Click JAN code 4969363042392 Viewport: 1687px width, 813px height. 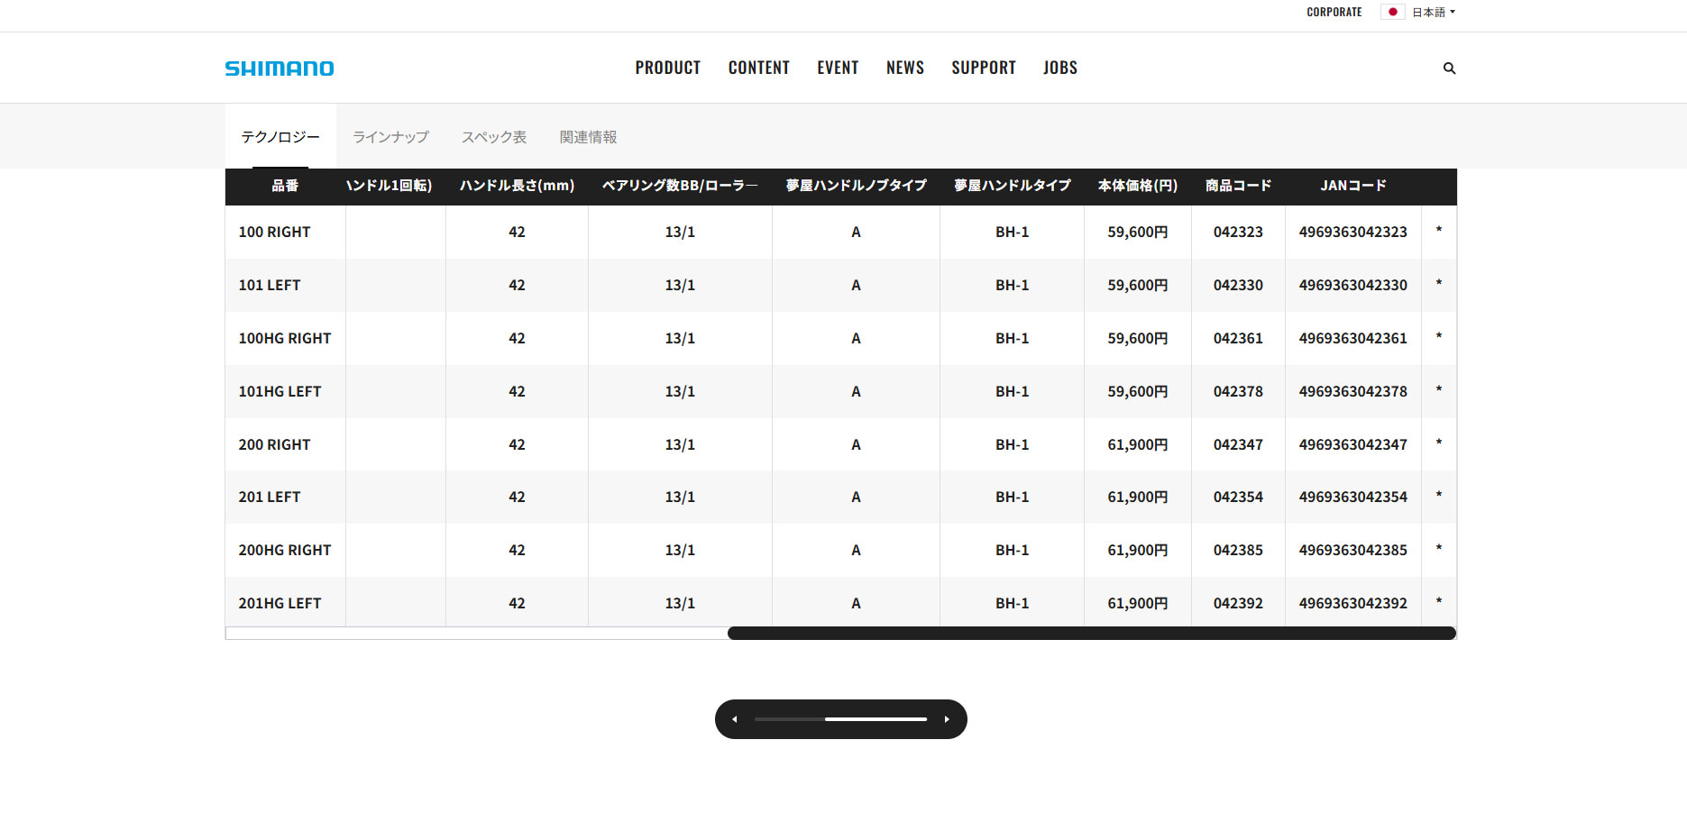tap(1352, 604)
